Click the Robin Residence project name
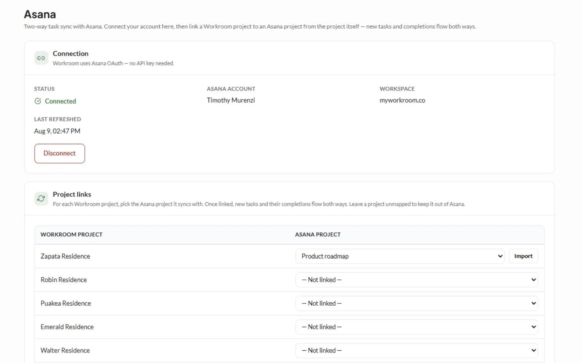 tap(64, 280)
